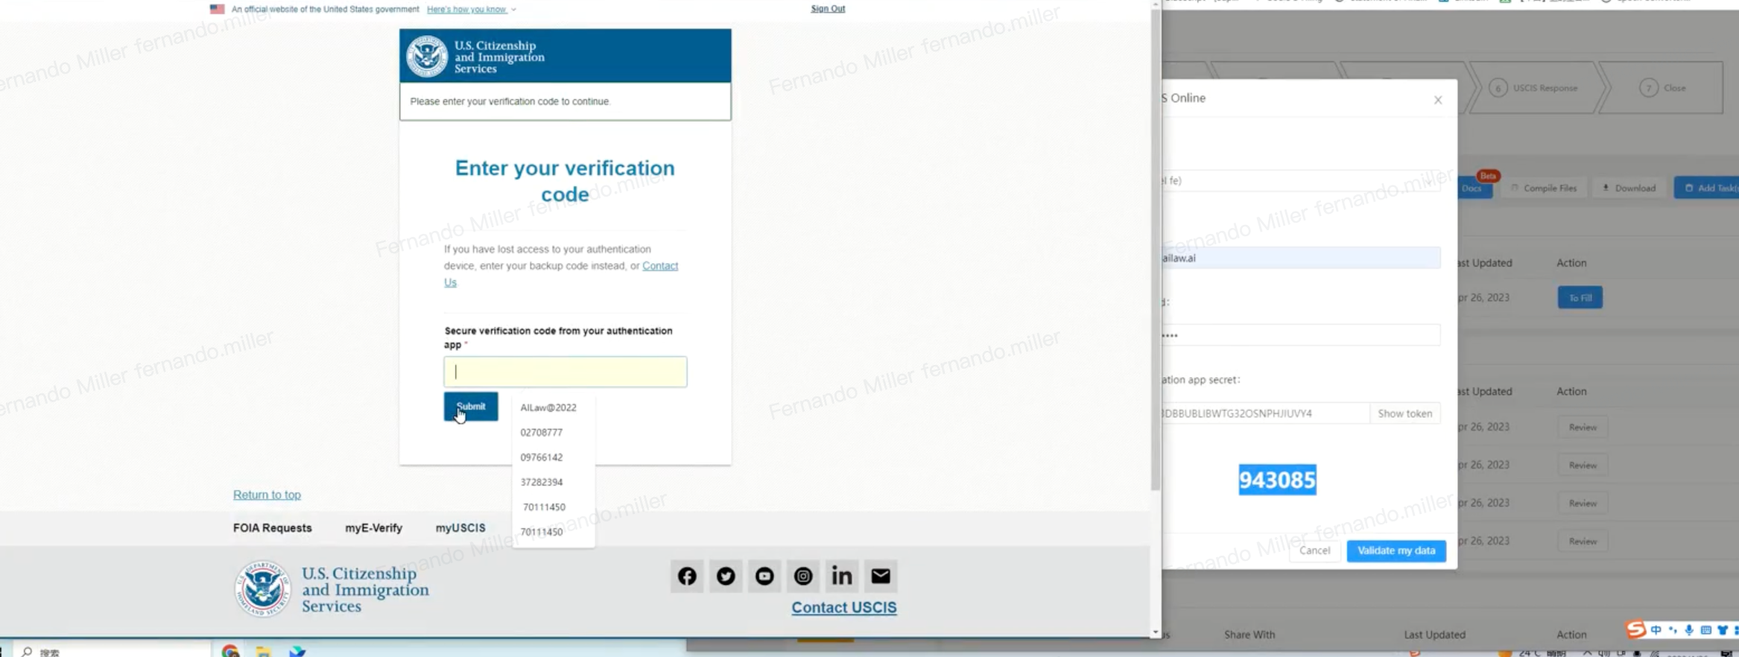Open the USCIS YouTube icon
The width and height of the screenshot is (1739, 657).
tap(764, 576)
